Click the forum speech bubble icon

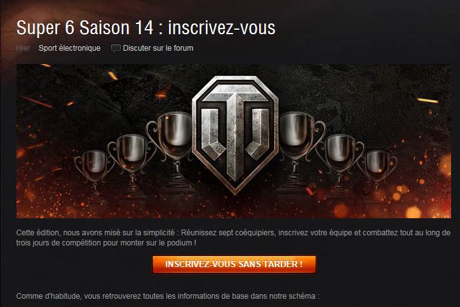(116, 48)
